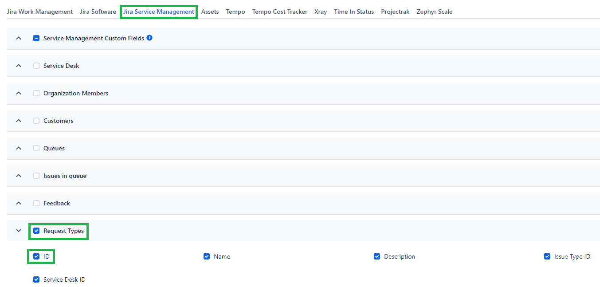Toggle the Service Management Custom Fields checkbox

point(36,39)
